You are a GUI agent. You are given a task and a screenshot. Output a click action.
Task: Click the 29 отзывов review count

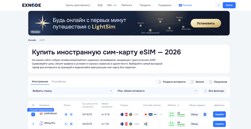pos(181,124)
